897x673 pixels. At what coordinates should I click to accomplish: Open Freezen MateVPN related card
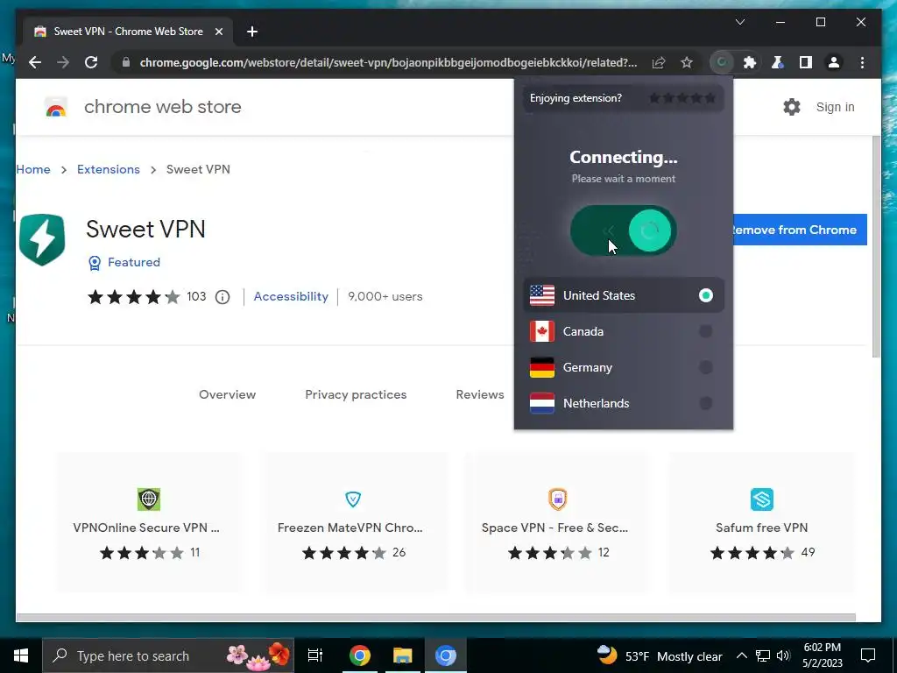pos(354,522)
